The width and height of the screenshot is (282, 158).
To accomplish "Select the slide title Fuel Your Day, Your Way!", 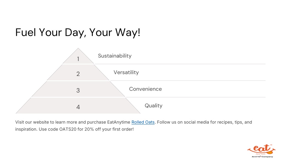I will (78, 33).
